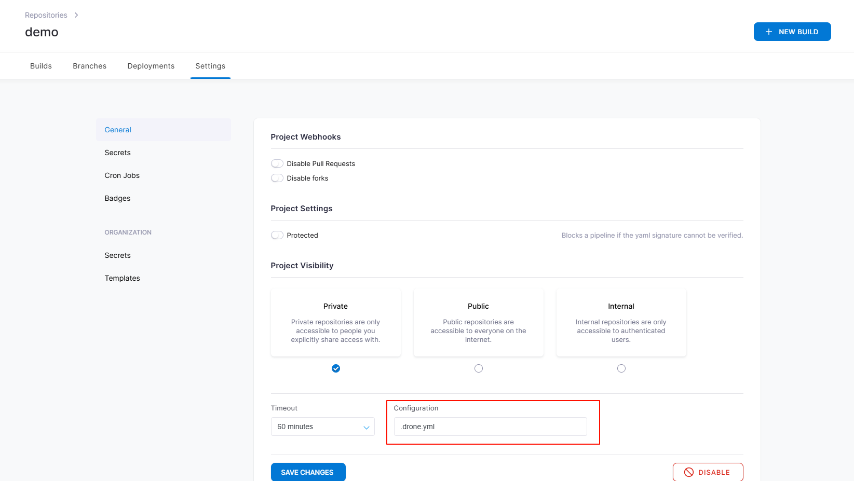
Task: Select the Public visibility radio button
Action: coord(479,368)
